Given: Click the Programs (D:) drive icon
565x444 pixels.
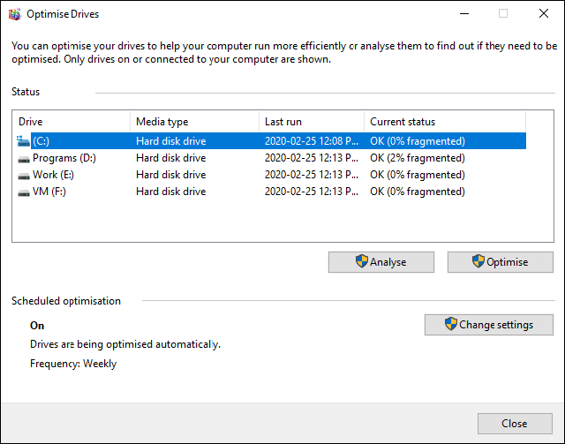Looking at the screenshot, I should pos(24,159).
